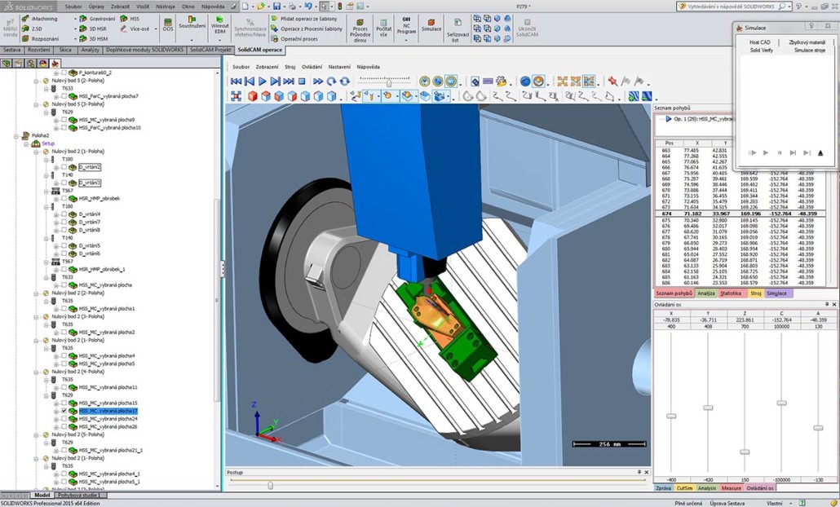840x507 pixels.
Task: Click the C axis slider handle
Action: tap(781, 403)
